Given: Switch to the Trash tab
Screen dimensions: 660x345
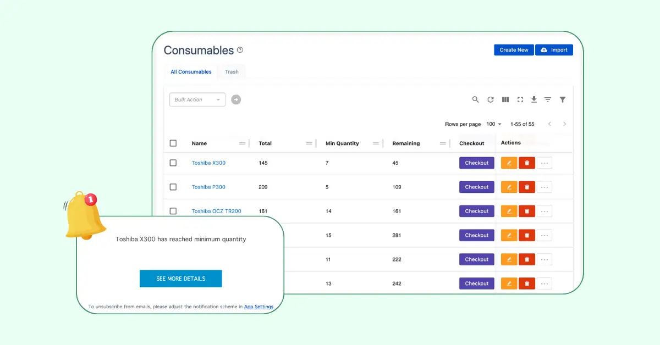Looking at the screenshot, I should point(232,72).
